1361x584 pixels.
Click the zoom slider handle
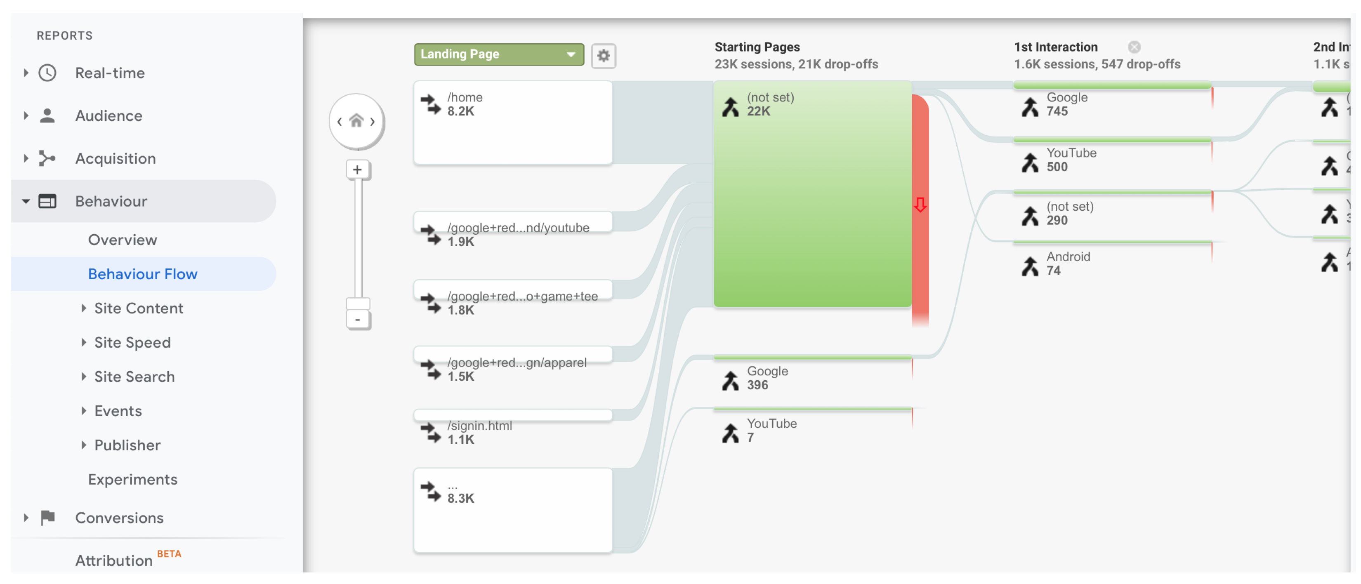pyautogui.click(x=358, y=304)
